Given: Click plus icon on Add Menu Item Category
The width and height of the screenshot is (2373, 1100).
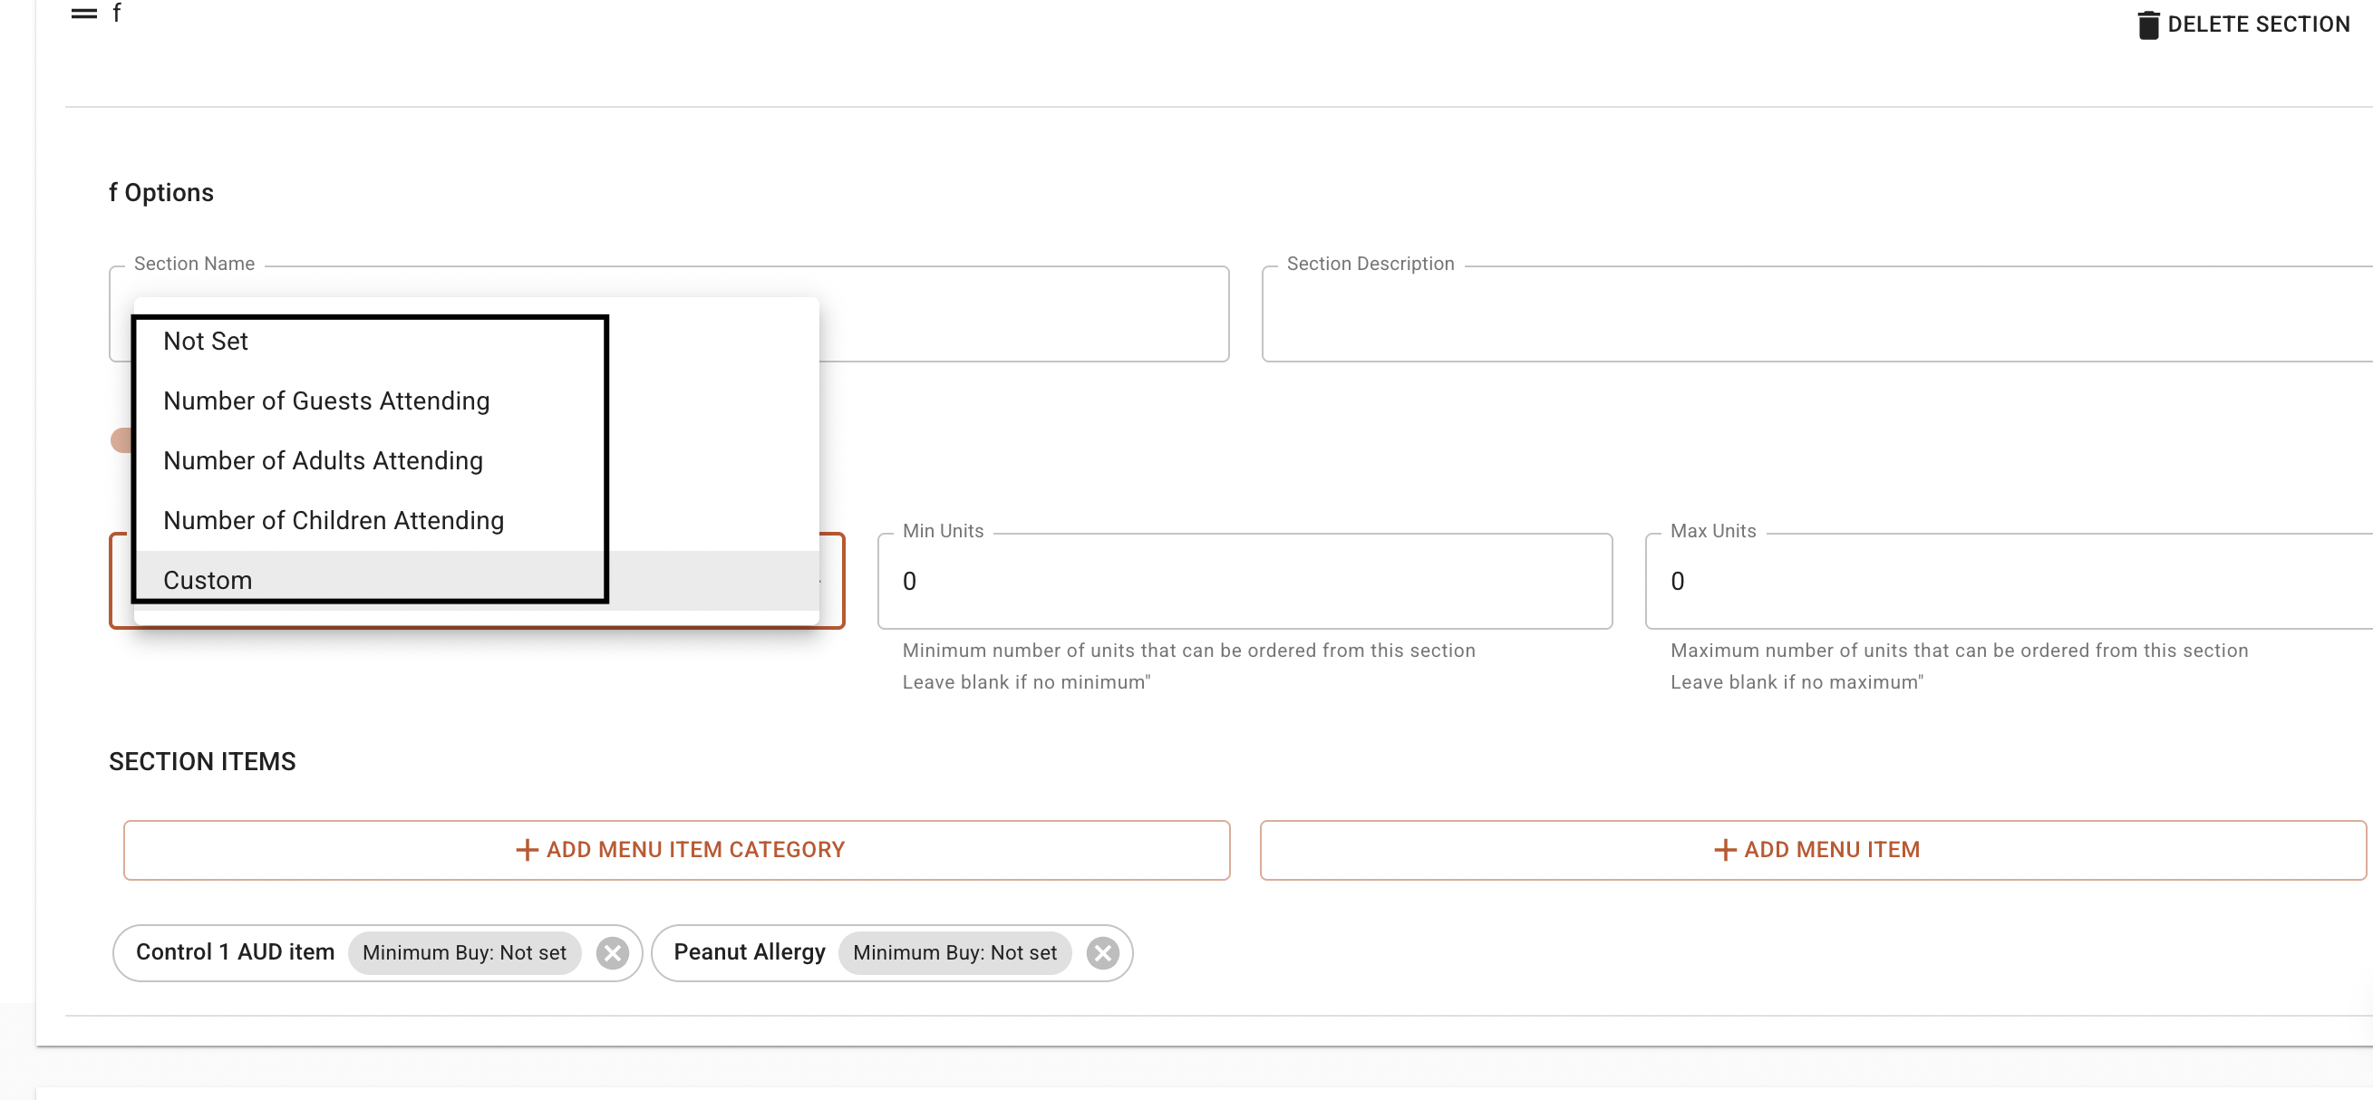Looking at the screenshot, I should click(526, 850).
